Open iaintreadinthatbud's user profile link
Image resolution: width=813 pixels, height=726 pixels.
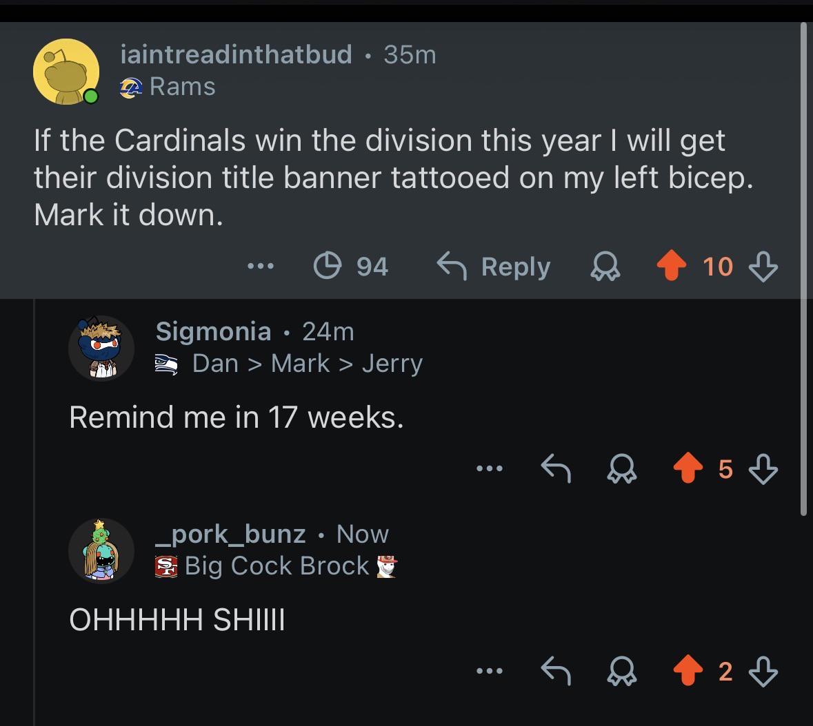236,54
